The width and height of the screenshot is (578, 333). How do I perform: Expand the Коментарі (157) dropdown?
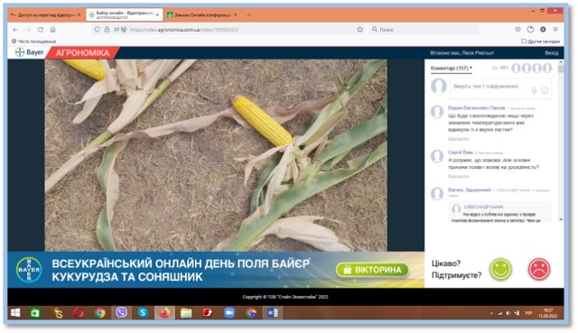pyautogui.click(x=452, y=69)
